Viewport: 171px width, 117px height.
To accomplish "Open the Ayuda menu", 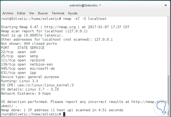I will (x=72, y=13).
